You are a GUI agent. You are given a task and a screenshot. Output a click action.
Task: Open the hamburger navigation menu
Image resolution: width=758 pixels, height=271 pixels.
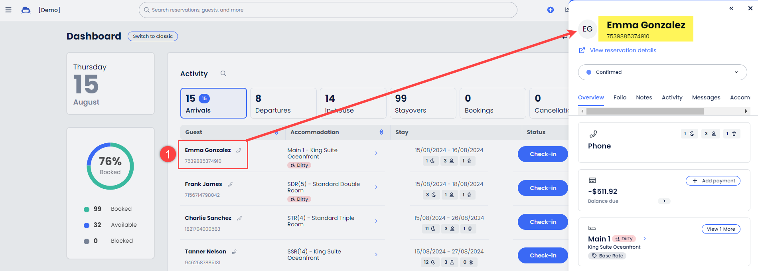tap(8, 10)
